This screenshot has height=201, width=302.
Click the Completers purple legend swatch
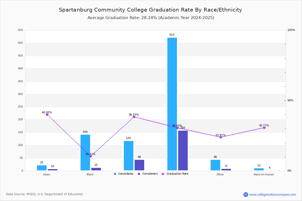coord(139,174)
